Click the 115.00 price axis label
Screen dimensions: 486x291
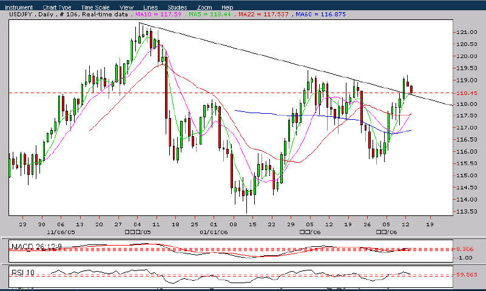click(467, 175)
